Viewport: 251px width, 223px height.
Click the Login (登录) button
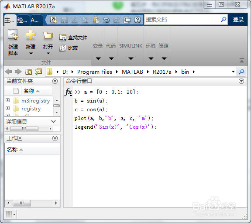point(238,20)
